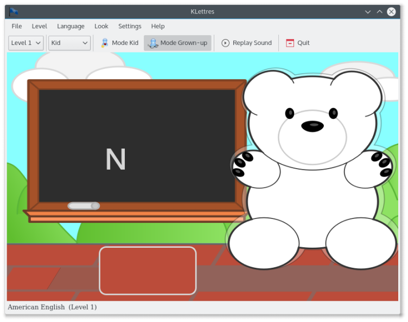This screenshot has height=322, width=408.
Task: Open the File menu
Action: pos(17,26)
